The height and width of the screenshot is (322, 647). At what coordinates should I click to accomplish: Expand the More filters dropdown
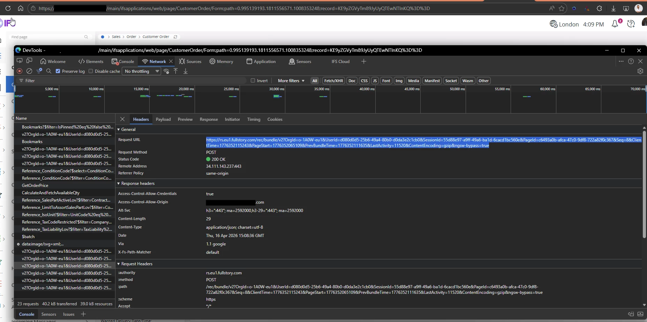[291, 80]
